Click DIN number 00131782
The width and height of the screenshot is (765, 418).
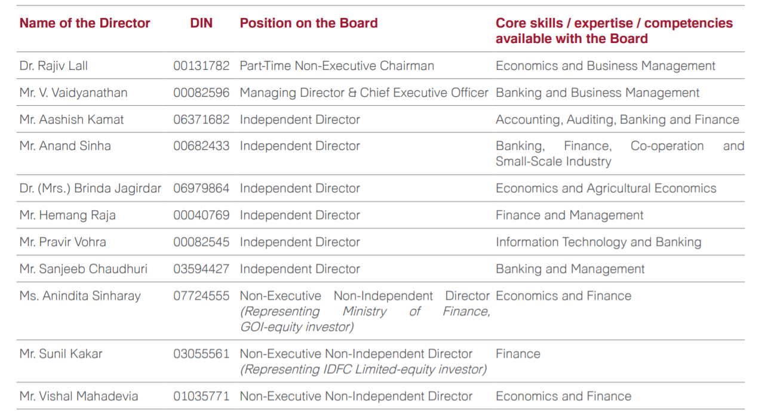coord(201,66)
